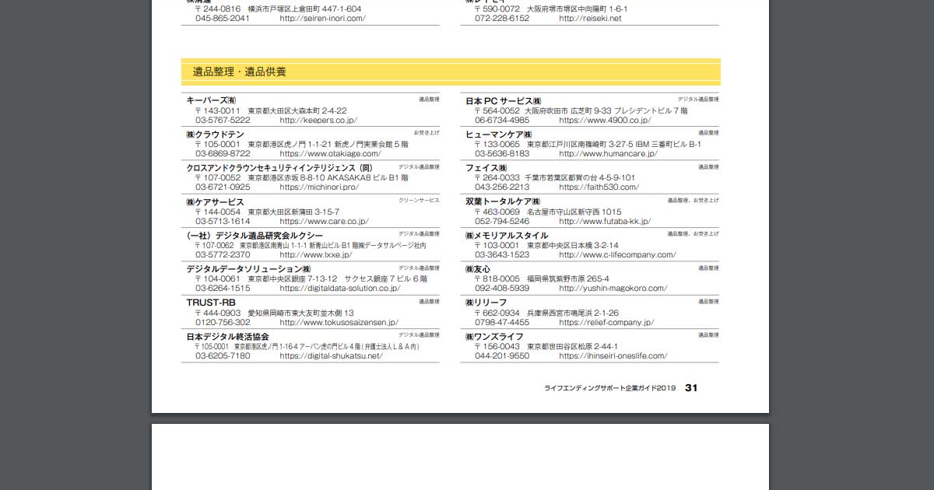
Task: Click the 日本 PC サービス㈱ company name
Action: point(504,101)
